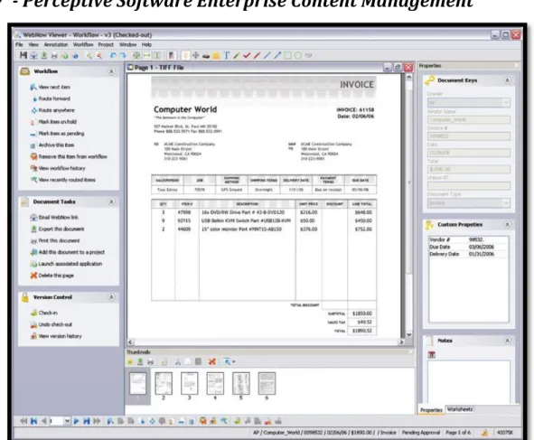Viewport: 534px width, 440px height.
Task: Collapse the Version Control panel
Action: [111, 297]
